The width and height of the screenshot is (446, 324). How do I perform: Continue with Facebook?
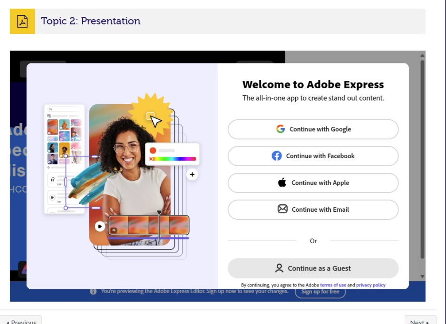[x=313, y=156]
